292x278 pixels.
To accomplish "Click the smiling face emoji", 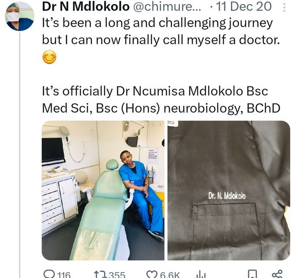I will click(49, 58).
